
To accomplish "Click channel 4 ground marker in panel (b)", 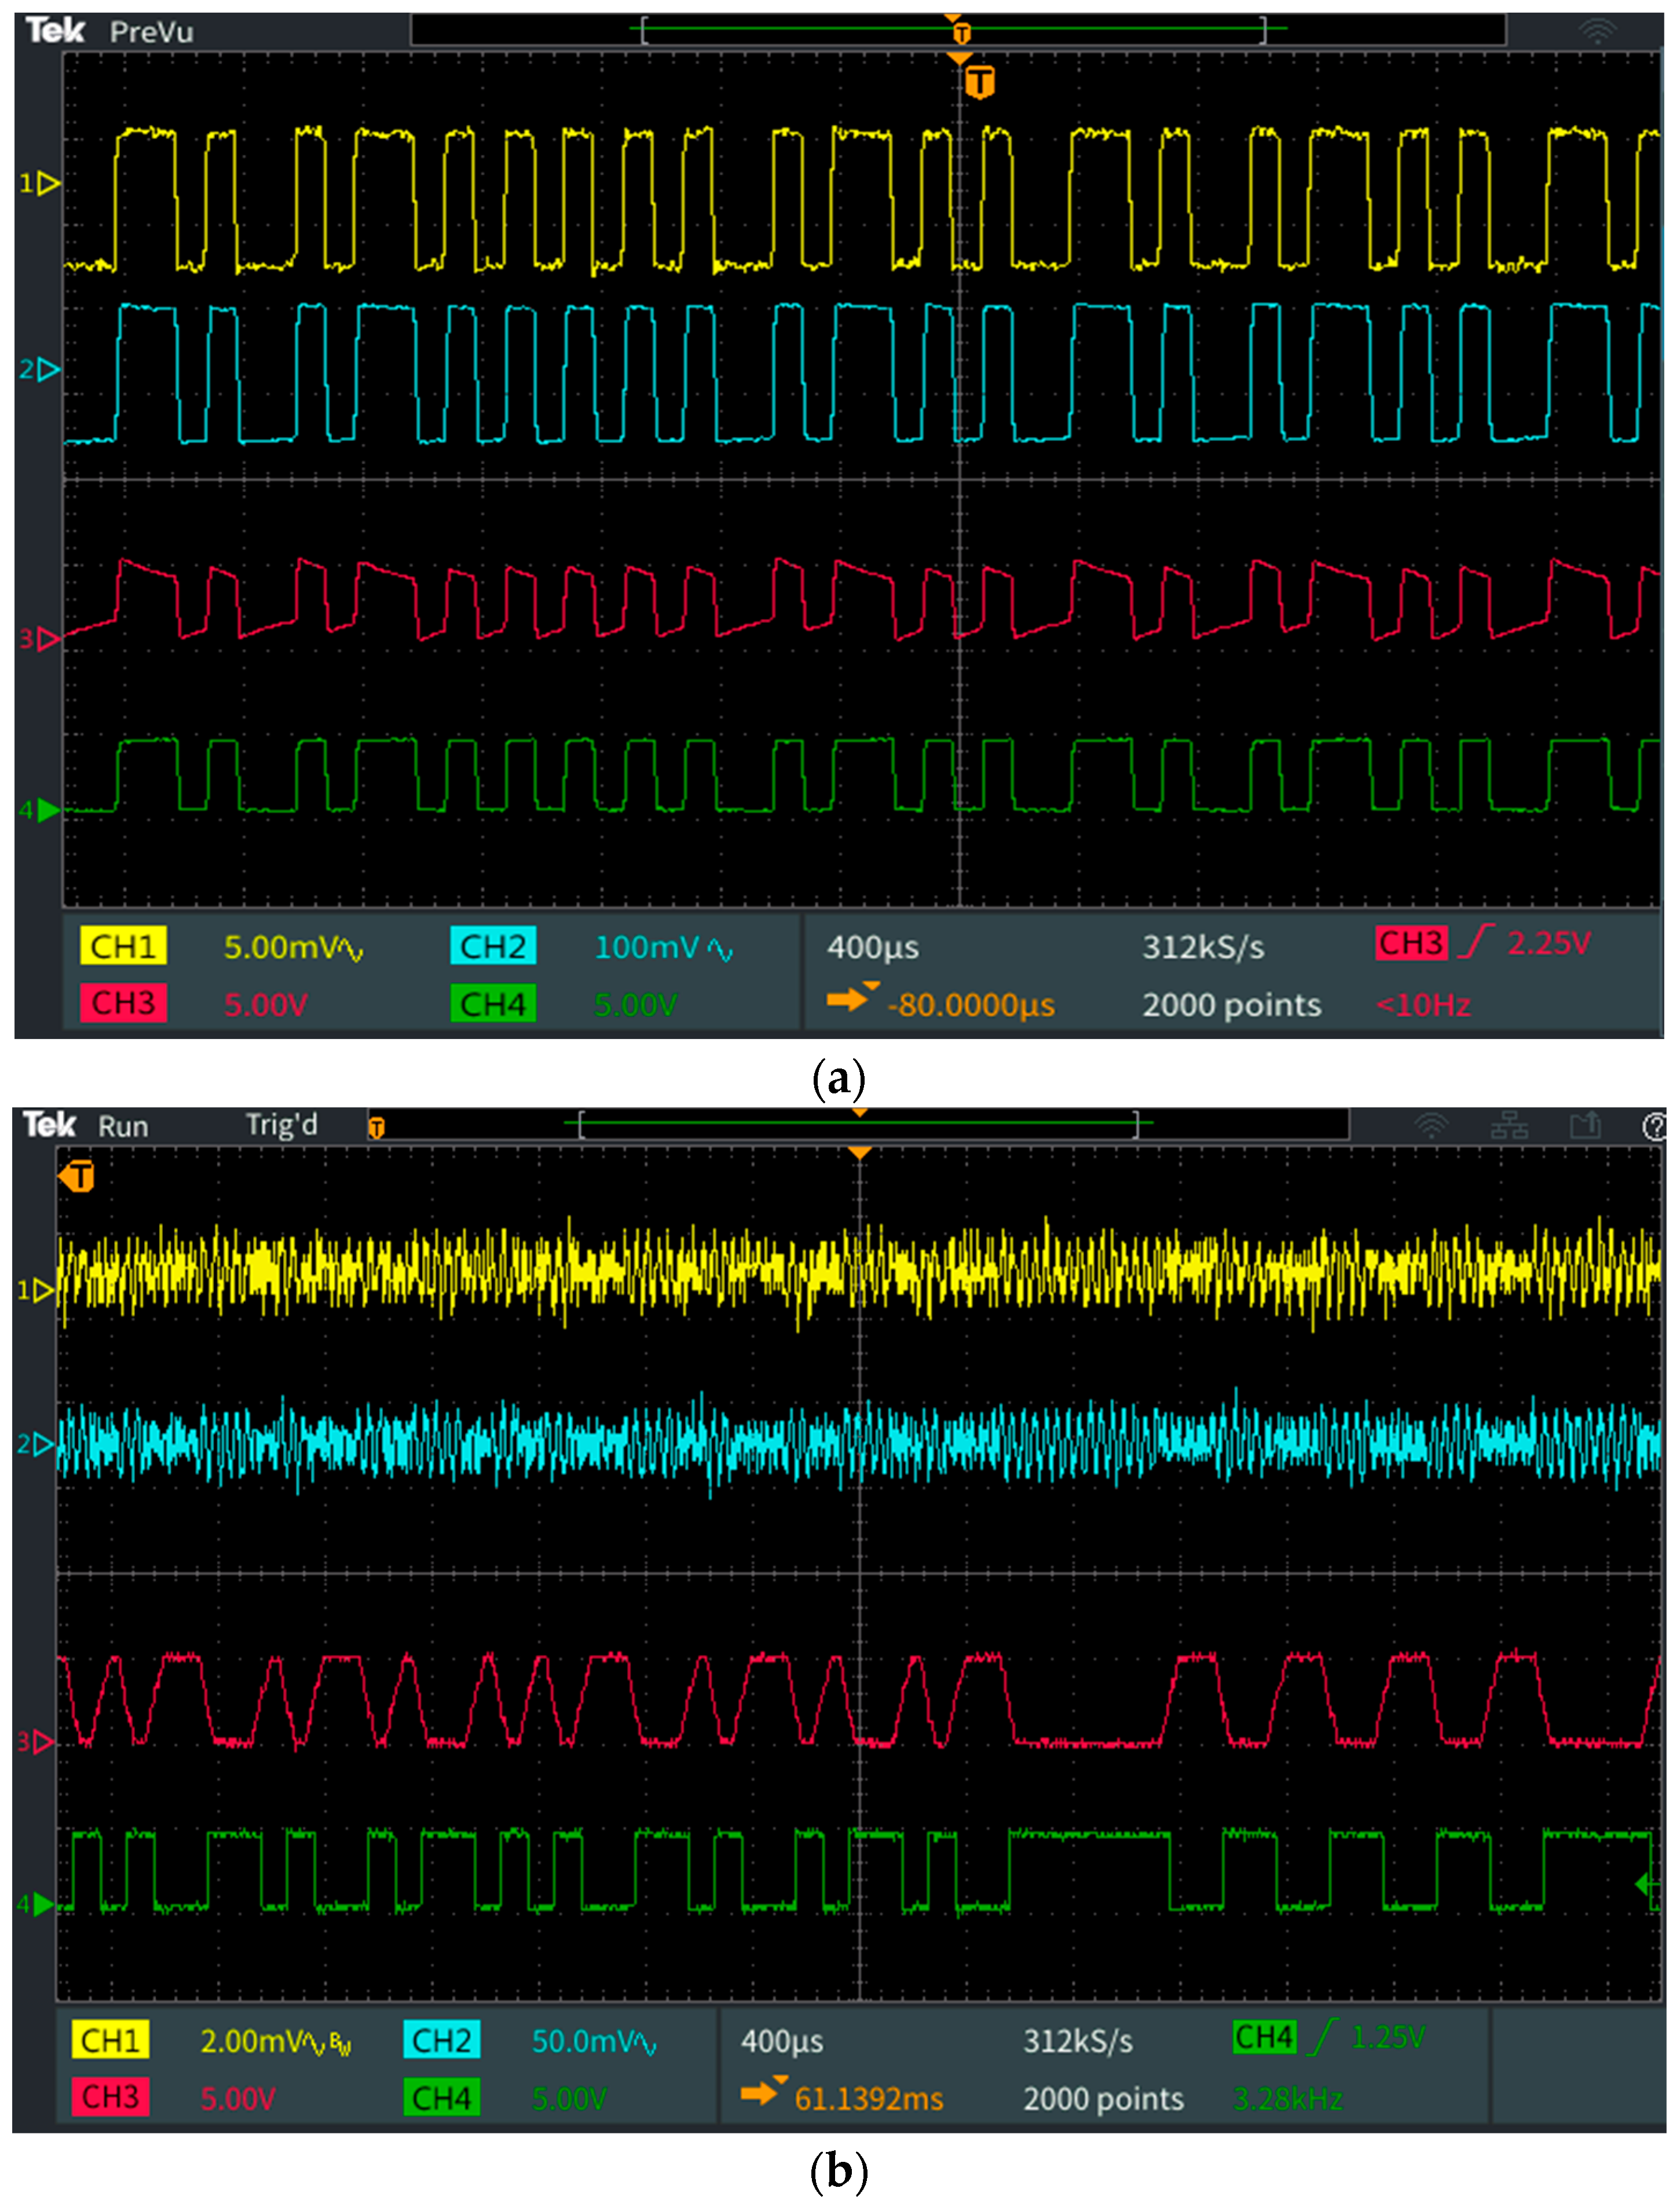I will click(35, 1904).
